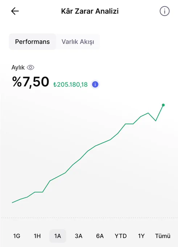
Task: Choose the 6A period option
Action: (100, 236)
